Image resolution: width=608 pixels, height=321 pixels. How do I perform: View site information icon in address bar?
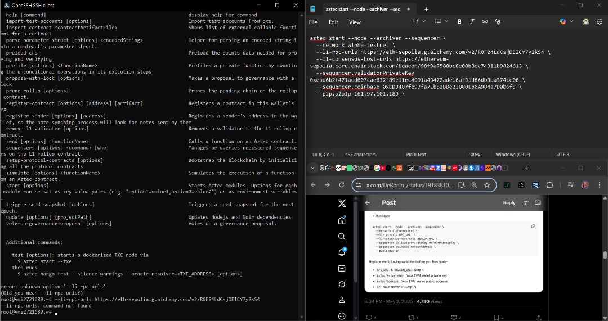[x=358, y=185]
